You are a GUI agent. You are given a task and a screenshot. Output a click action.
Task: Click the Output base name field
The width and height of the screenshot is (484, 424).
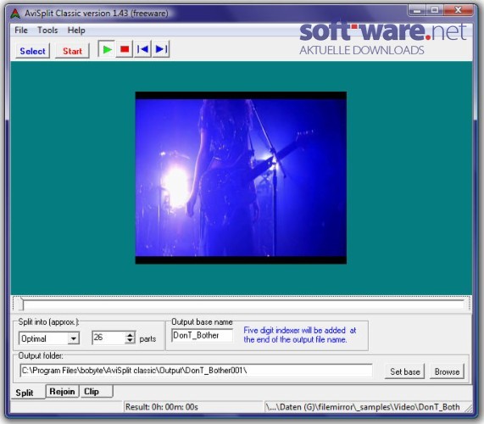click(x=203, y=335)
